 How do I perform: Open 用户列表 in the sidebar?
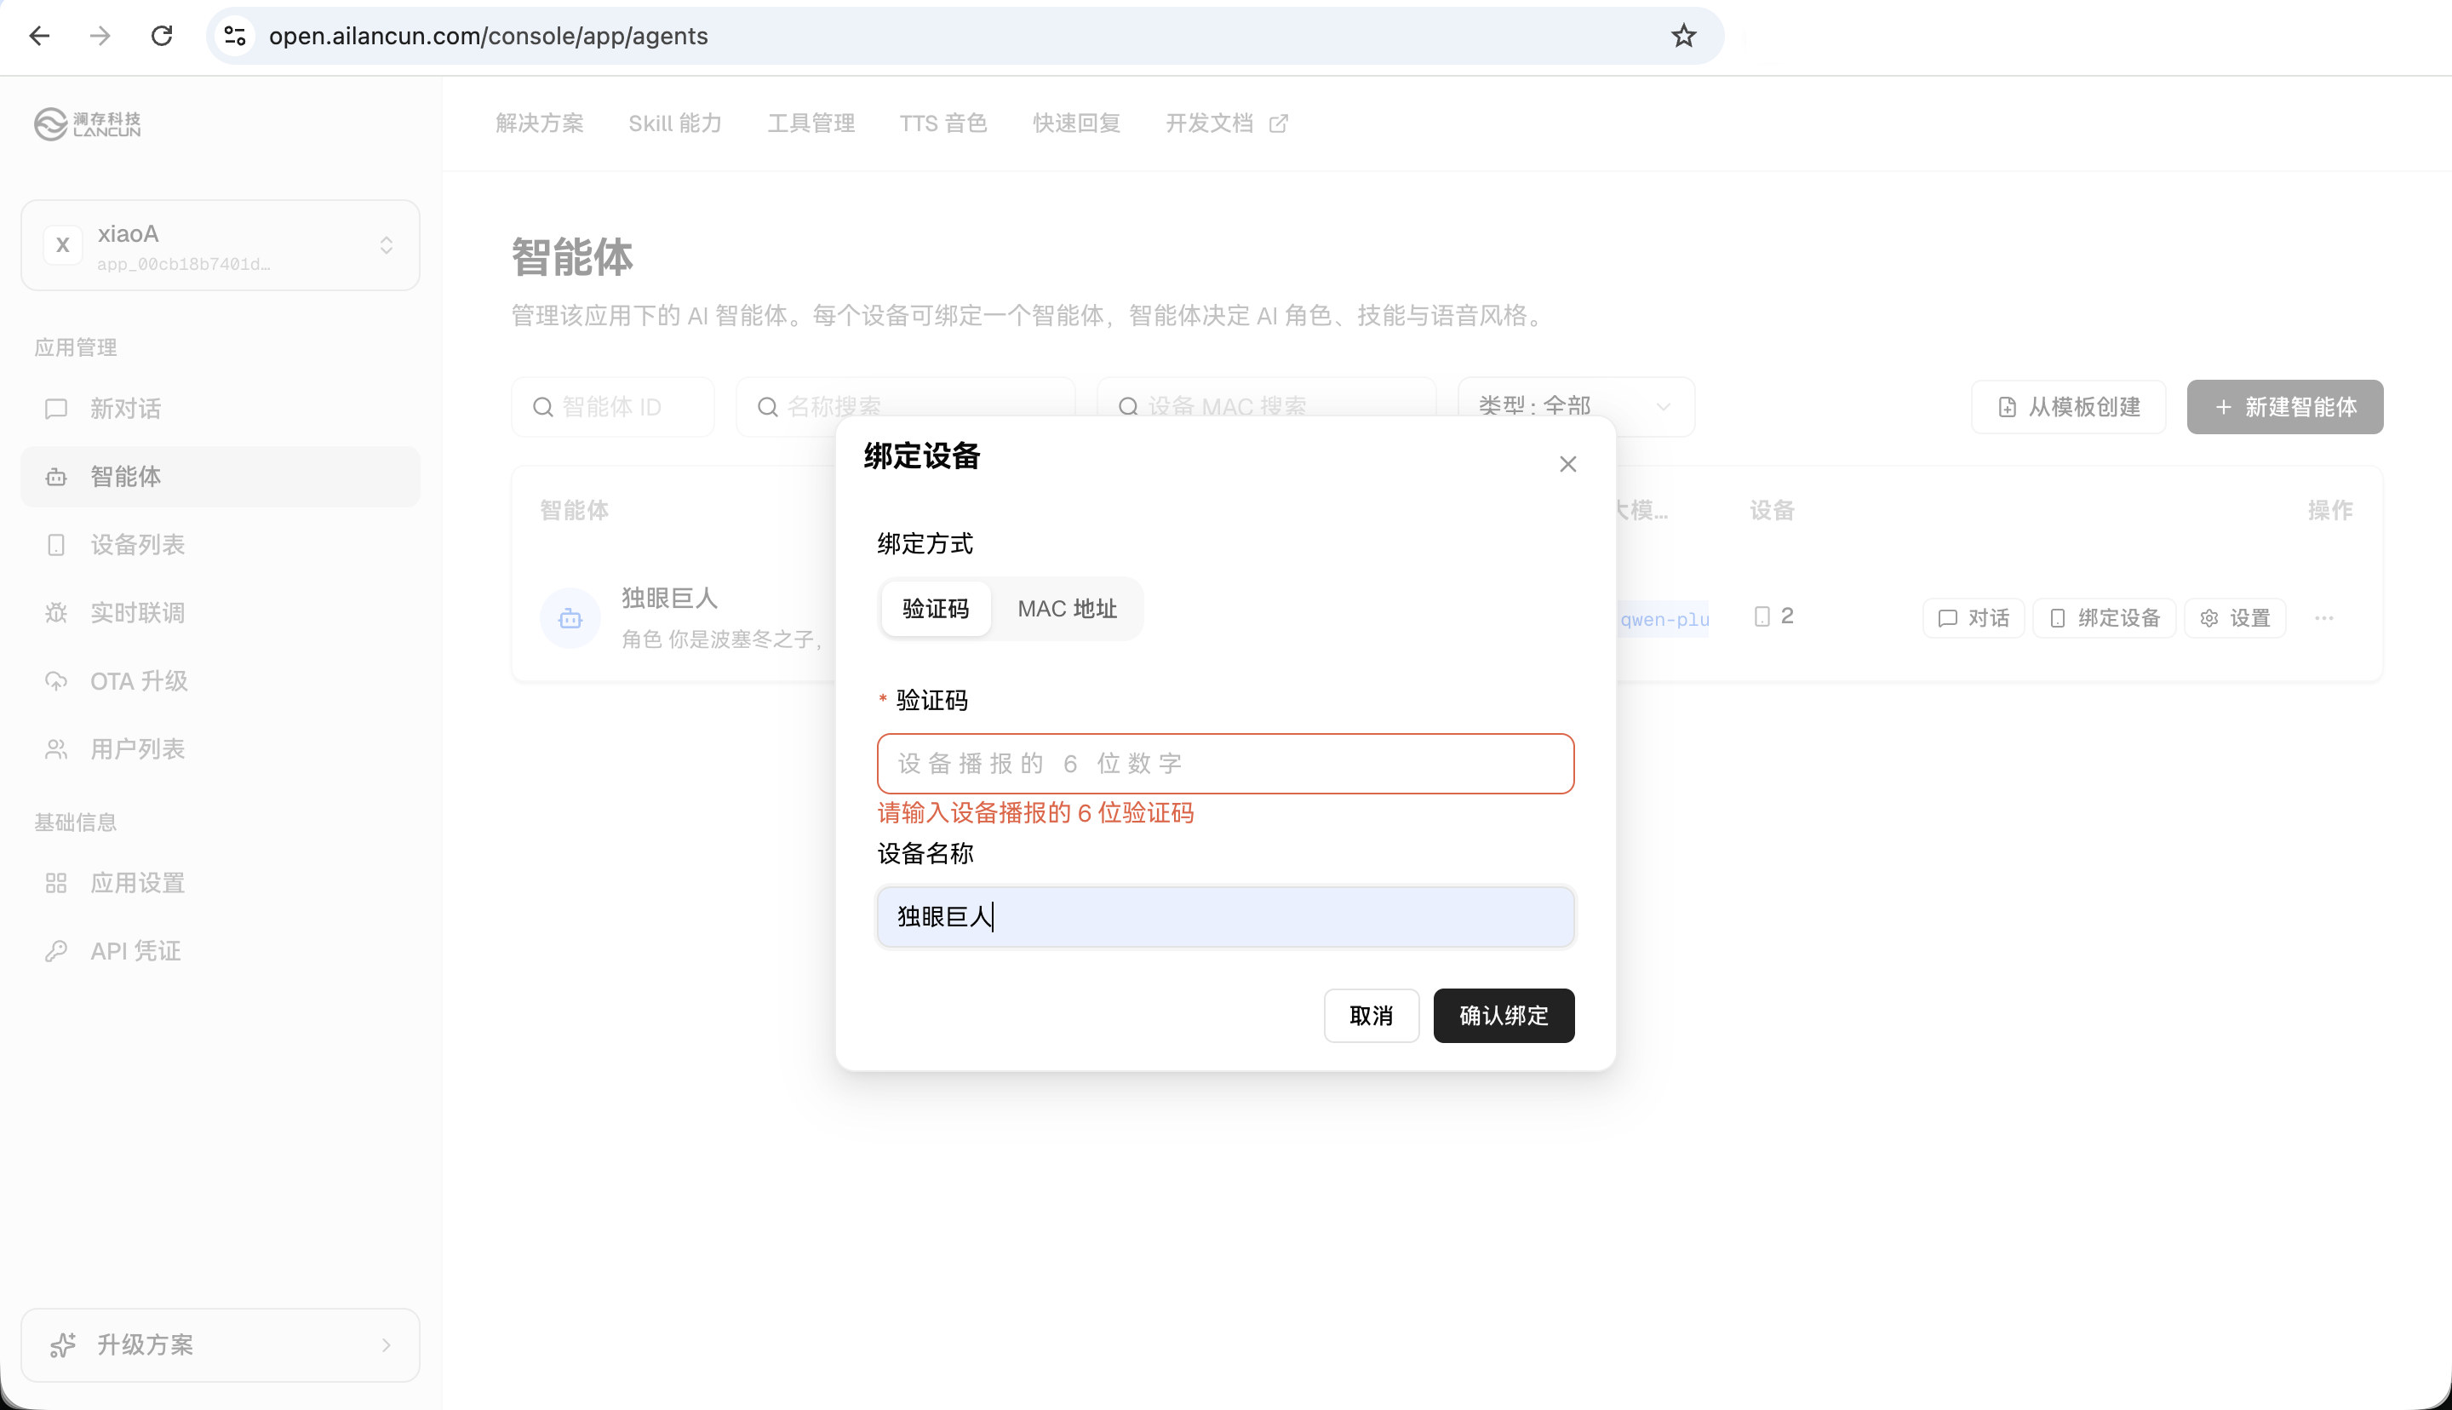coord(221,748)
